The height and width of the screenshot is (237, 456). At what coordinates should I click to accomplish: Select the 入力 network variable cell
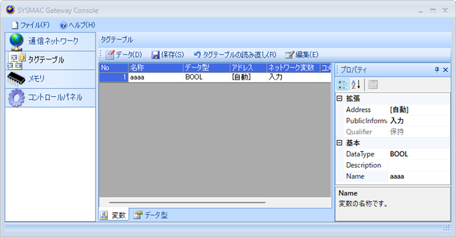click(x=293, y=77)
